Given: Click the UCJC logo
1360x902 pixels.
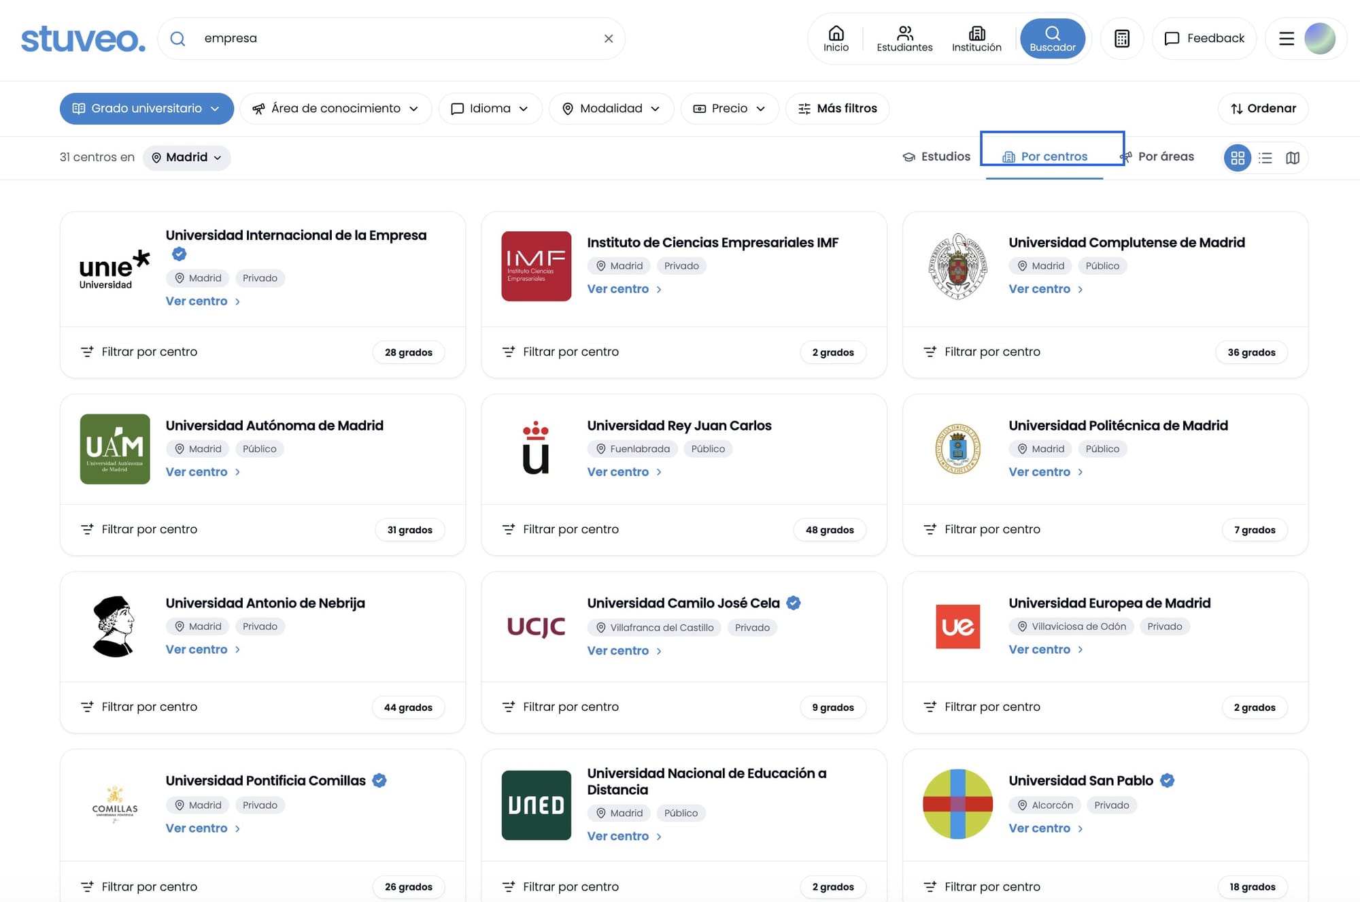Looking at the screenshot, I should tap(536, 627).
